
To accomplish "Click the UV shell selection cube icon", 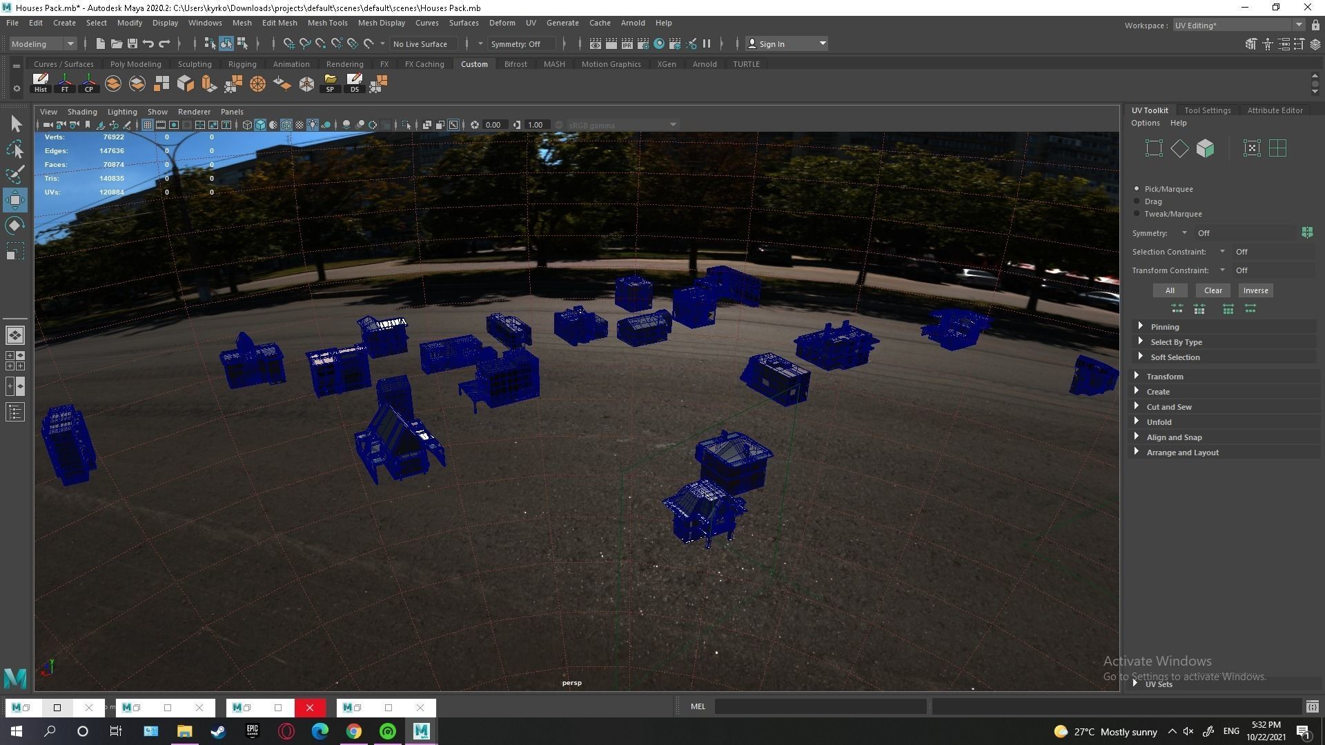I will point(1205,148).
